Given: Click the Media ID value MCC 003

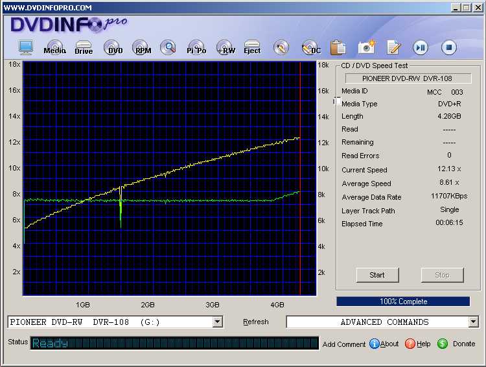Looking at the screenshot, I should point(445,92).
